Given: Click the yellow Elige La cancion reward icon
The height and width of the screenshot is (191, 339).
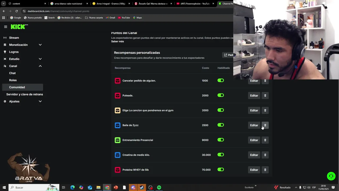Looking at the screenshot, I should 118,110.
